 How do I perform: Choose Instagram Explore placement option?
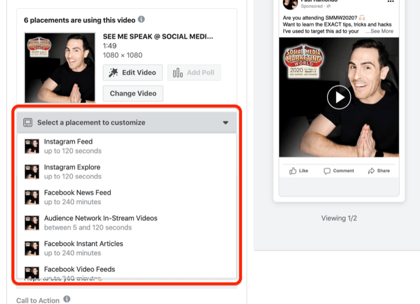[127, 171]
